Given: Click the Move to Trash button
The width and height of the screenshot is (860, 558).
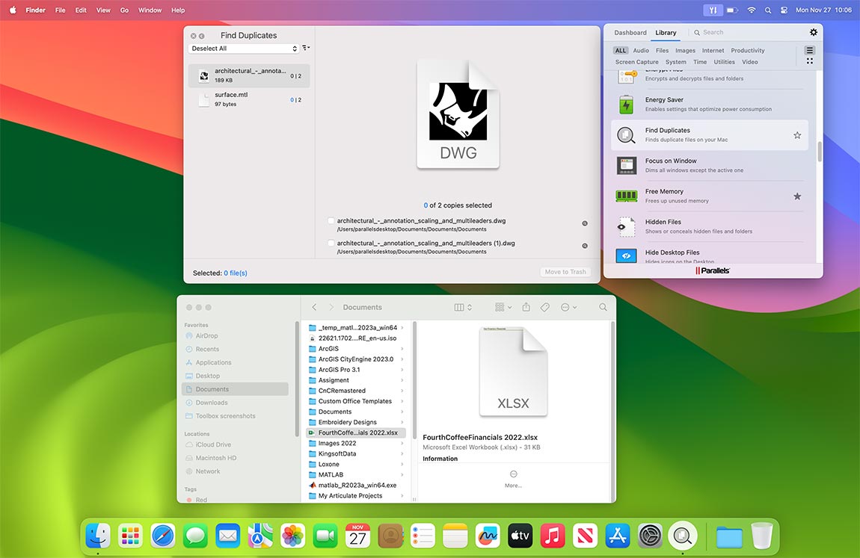Looking at the screenshot, I should click(565, 272).
